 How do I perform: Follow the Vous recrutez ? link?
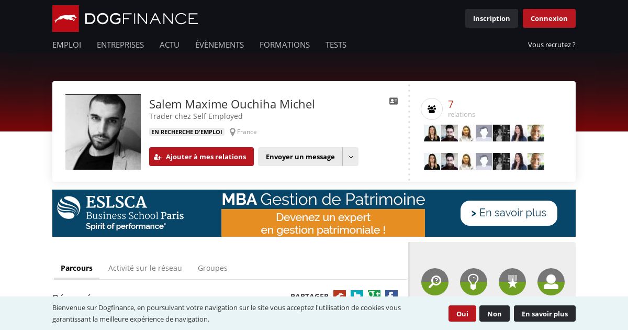pyautogui.click(x=552, y=45)
